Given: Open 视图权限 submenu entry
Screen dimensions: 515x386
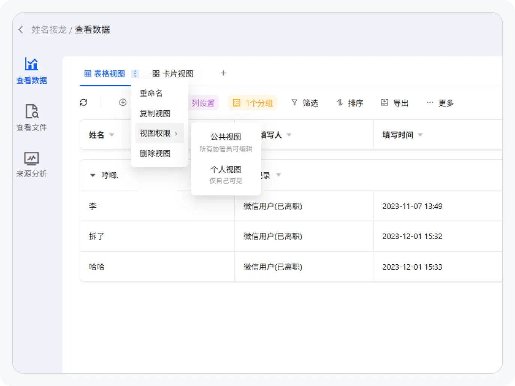Looking at the screenshot, I should tap(160, 133).
